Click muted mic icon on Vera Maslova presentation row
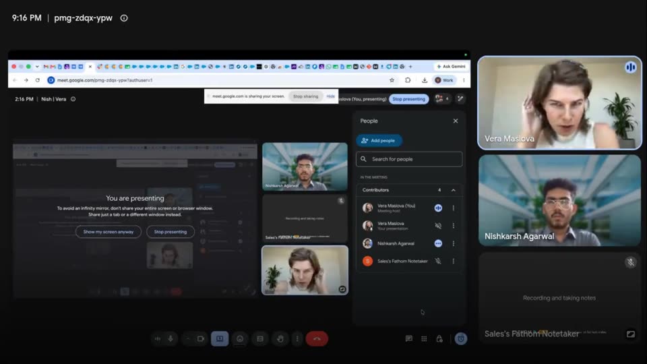Image resolution: width=647 pixels, height=364 pixels. pos(438,226)
